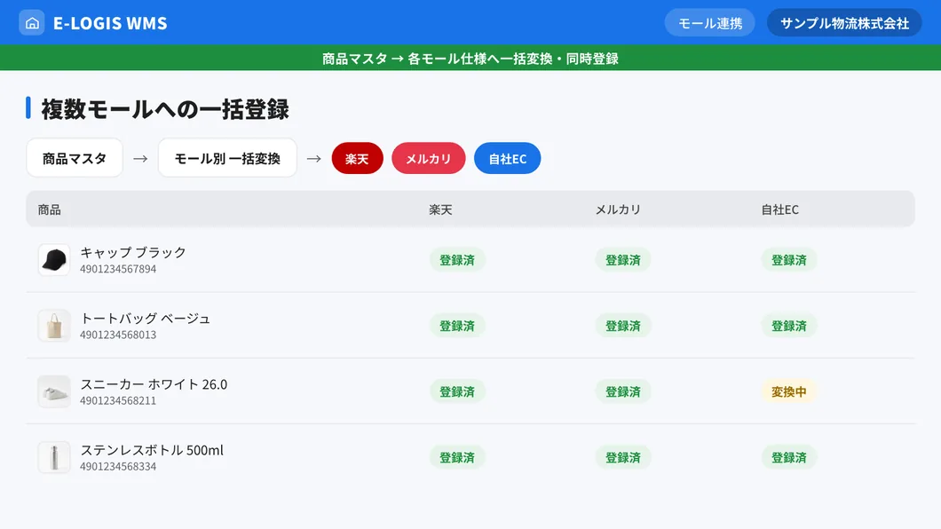Open the モール連携 menu pill
The image size is (941, 529).
pos(709,23)
